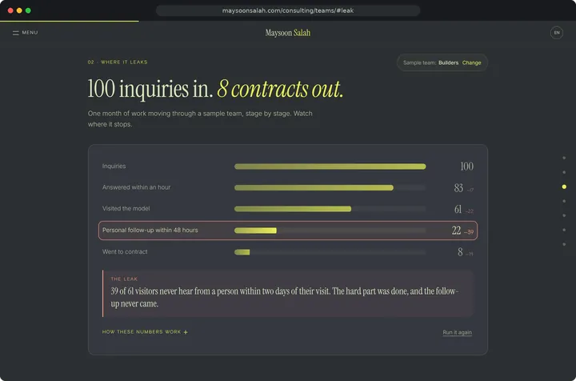Click the Inquiries progress bar
Image resolution: width=576 pixels, height=381 pixels.
tap(330, 166)
